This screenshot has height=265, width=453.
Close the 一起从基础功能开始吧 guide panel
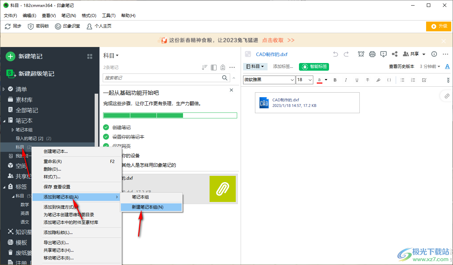[231, 90]
